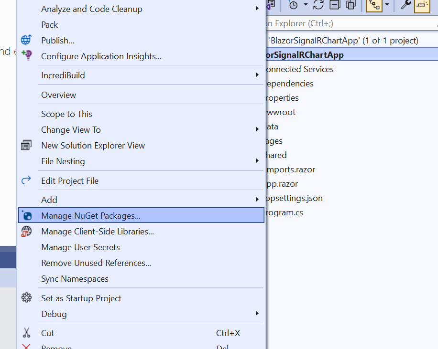Image resolution: width=438 pixels, height=349 pixels.
Task: Toggle the Preview Selected Items button
Action: click(422, 5)
